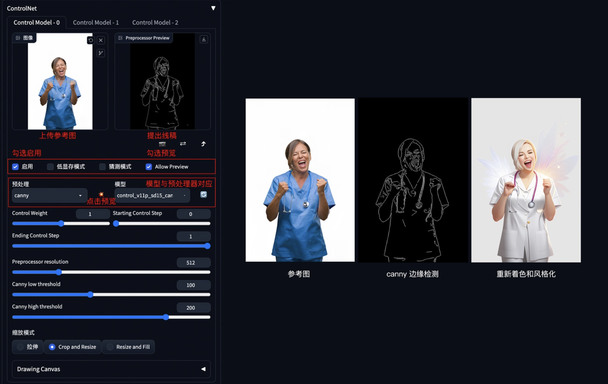Open the brush edit tool on the image
The width and height of the screenshot is (608, 384).
(x=101, y=53)
